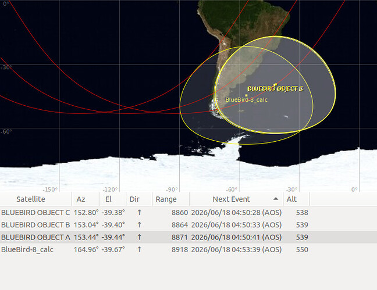Click direction arrow for BlueBird-8_calc

(139, 250)
